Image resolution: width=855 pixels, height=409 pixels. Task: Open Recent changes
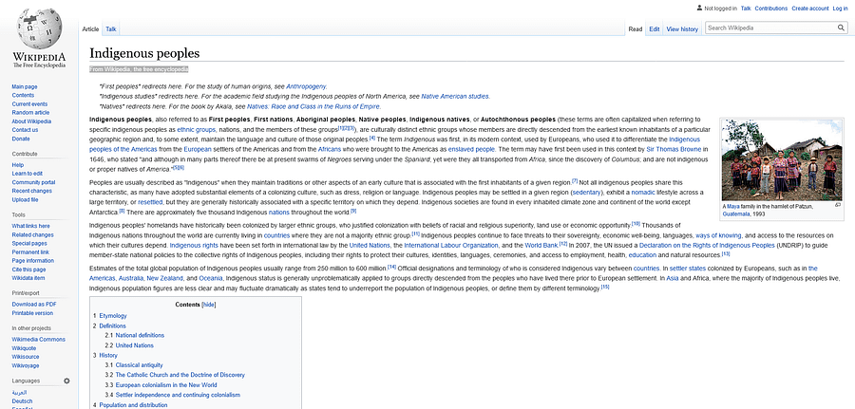pos(31,191)
